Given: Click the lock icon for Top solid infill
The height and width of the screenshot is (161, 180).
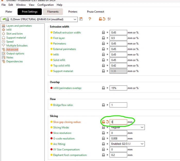Looking at the screenshot, I should [x=104, y=66].
